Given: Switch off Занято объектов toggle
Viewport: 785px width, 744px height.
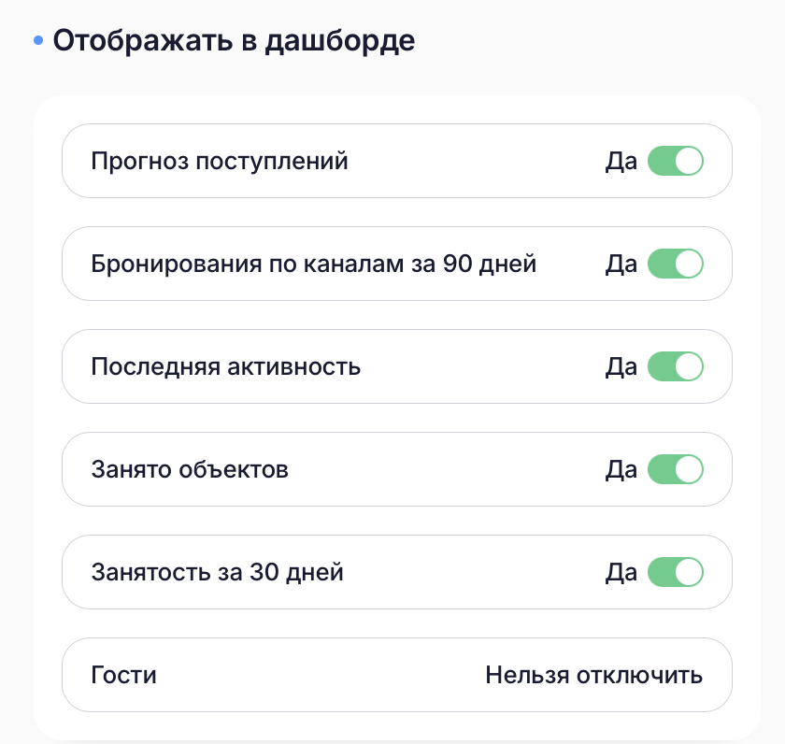Looking at the screenshot, I should tap(676, 469).
